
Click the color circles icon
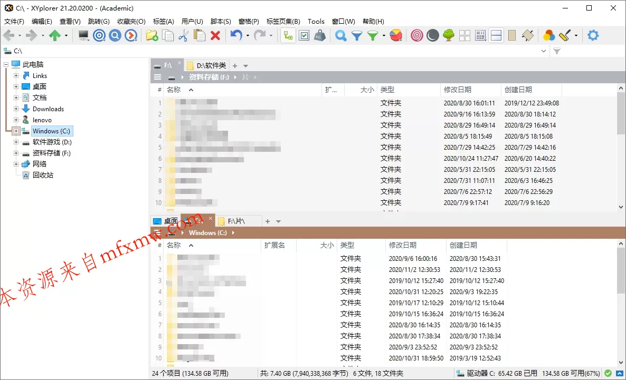(549, 35)
